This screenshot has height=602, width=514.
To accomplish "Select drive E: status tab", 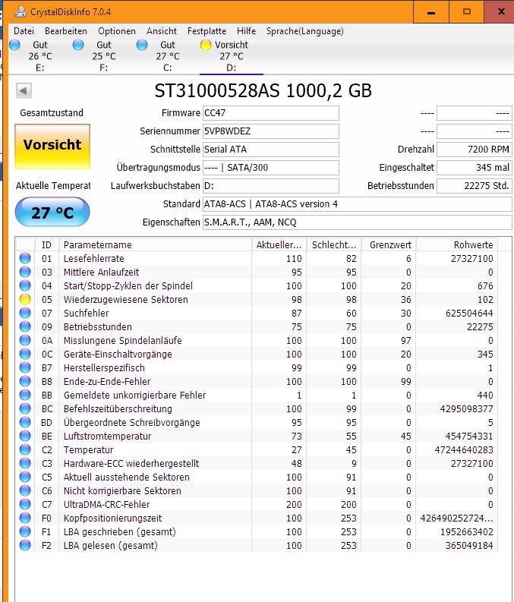I will 40,56.
